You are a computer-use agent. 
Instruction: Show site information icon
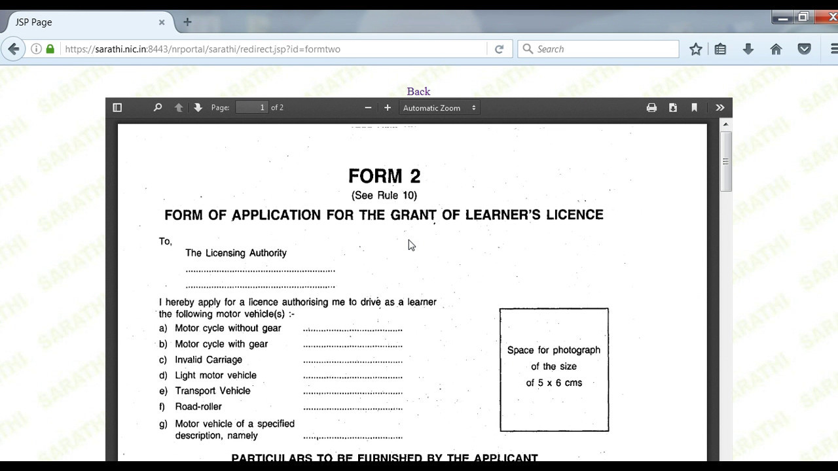pyautogui.click(x=36, y=49)
